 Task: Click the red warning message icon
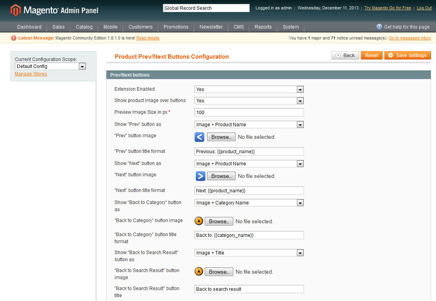[14, 38]
